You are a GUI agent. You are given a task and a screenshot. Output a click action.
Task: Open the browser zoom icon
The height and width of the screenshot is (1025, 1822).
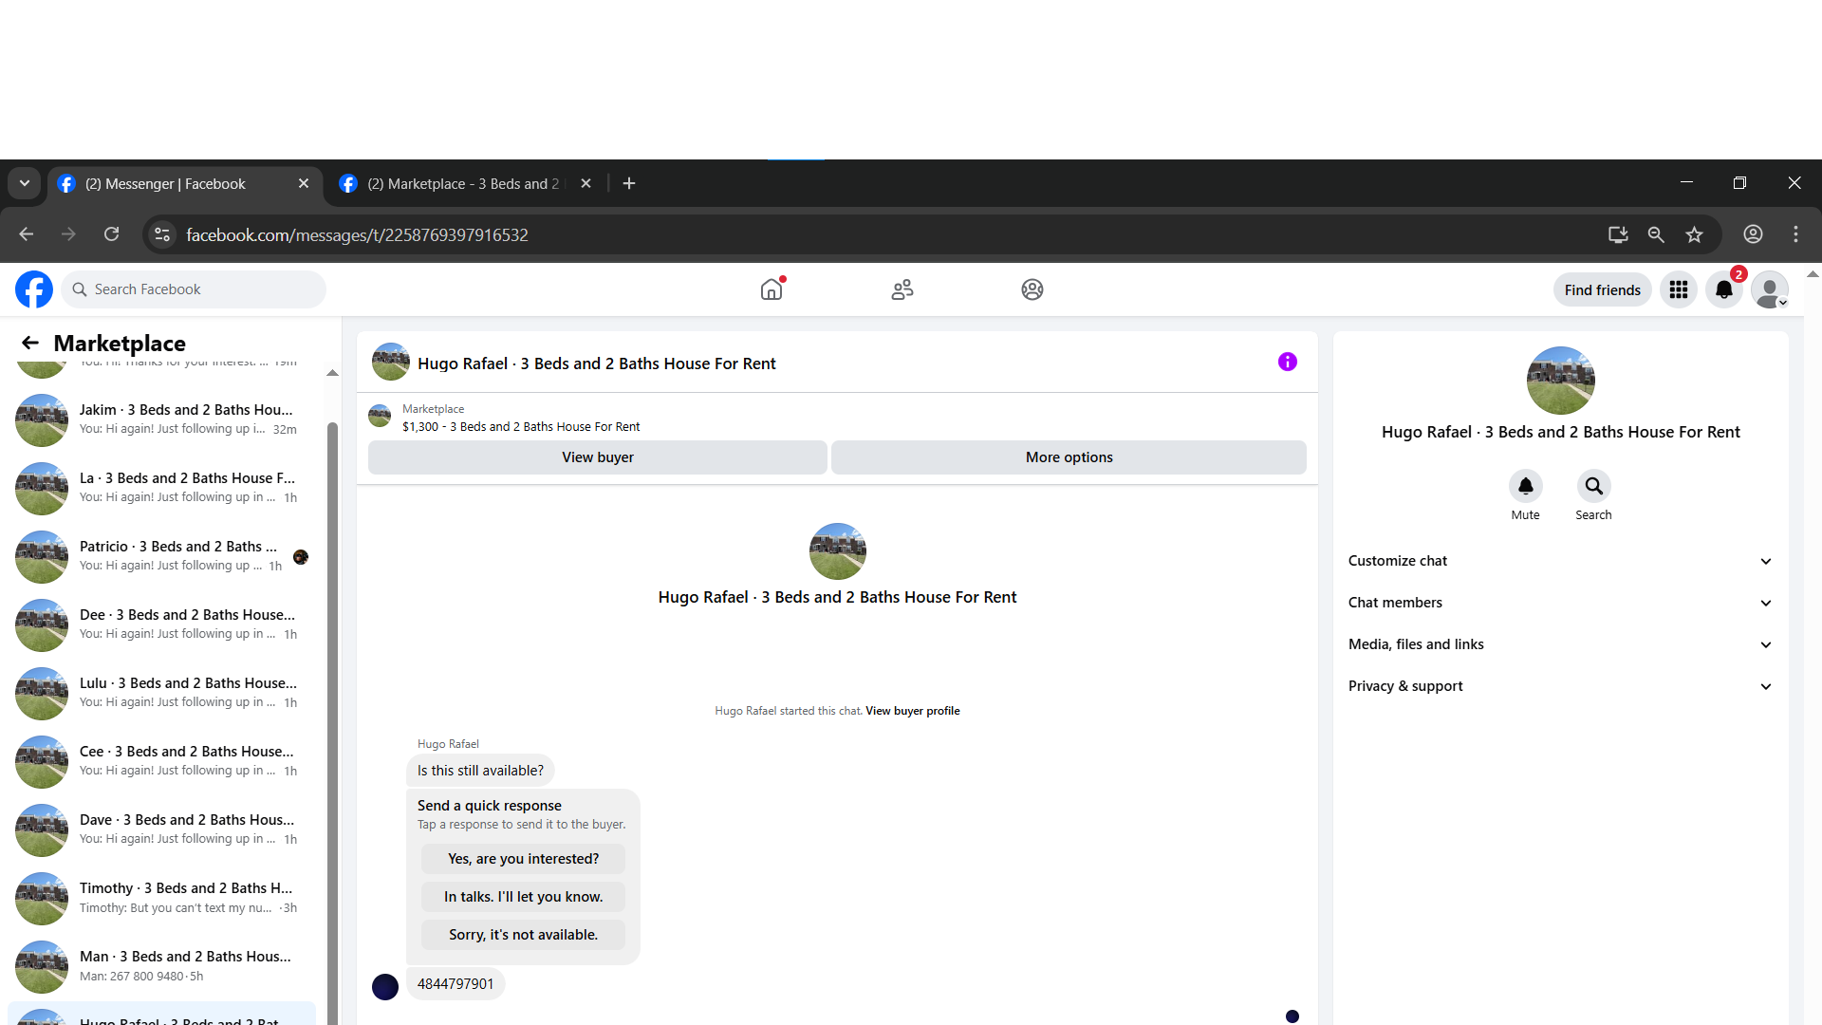[x=1656, y=234]
